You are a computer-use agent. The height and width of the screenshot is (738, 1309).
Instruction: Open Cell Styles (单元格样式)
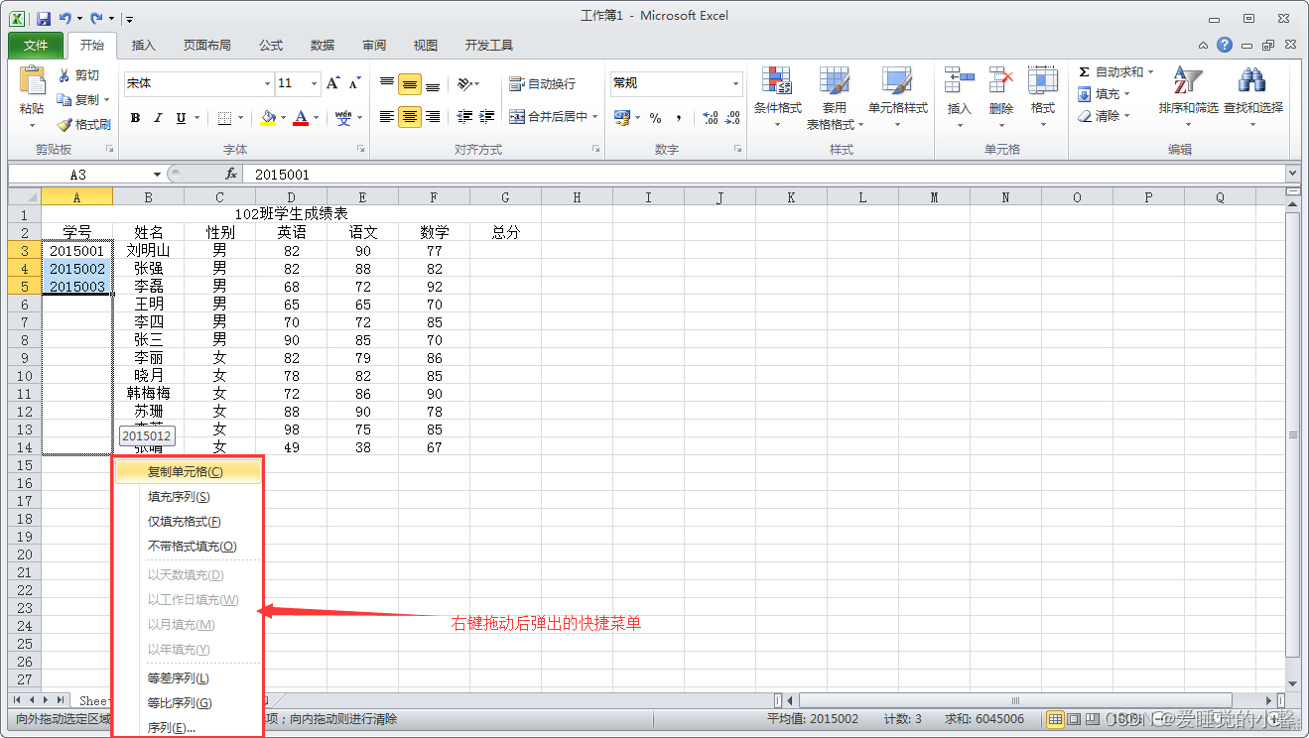point(897,98)
